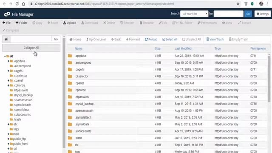Click the .appdata folder icon in list
Viewport: 272px width, 153px height.
coord(70,56)
